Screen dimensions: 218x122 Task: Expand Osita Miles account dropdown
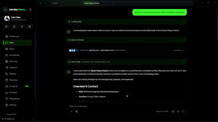click(x=31, y=18)
